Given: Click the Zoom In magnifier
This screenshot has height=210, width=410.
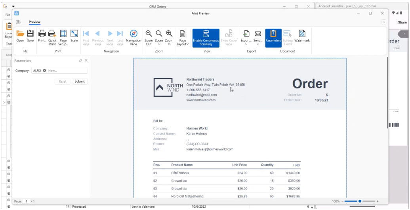Looking at the screenshot, I should pyautogui.click(x=169, y=37).
